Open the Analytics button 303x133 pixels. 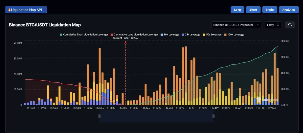tap(289, 10)
